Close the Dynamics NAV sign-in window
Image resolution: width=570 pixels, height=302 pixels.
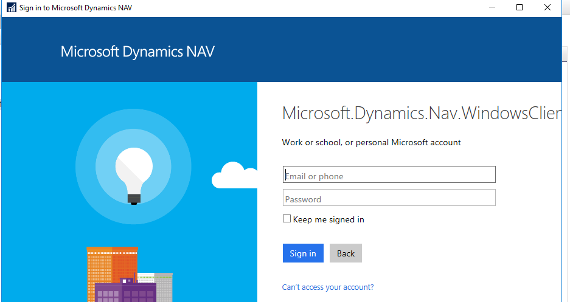pyautogui.click(x=547, y=7)
